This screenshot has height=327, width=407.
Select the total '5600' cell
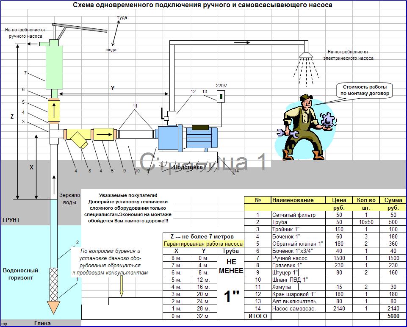393,316
